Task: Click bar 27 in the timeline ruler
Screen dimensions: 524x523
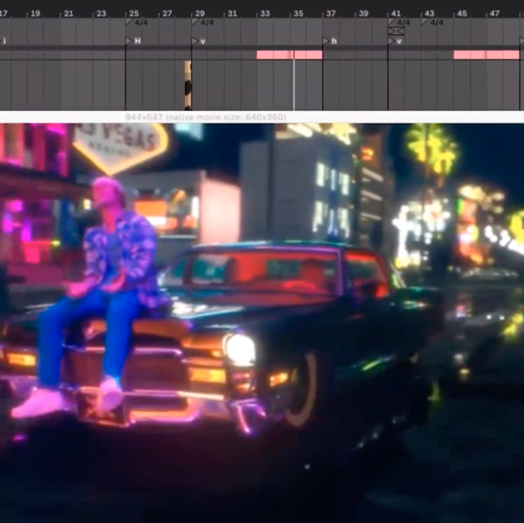Action: pos(167,13)
